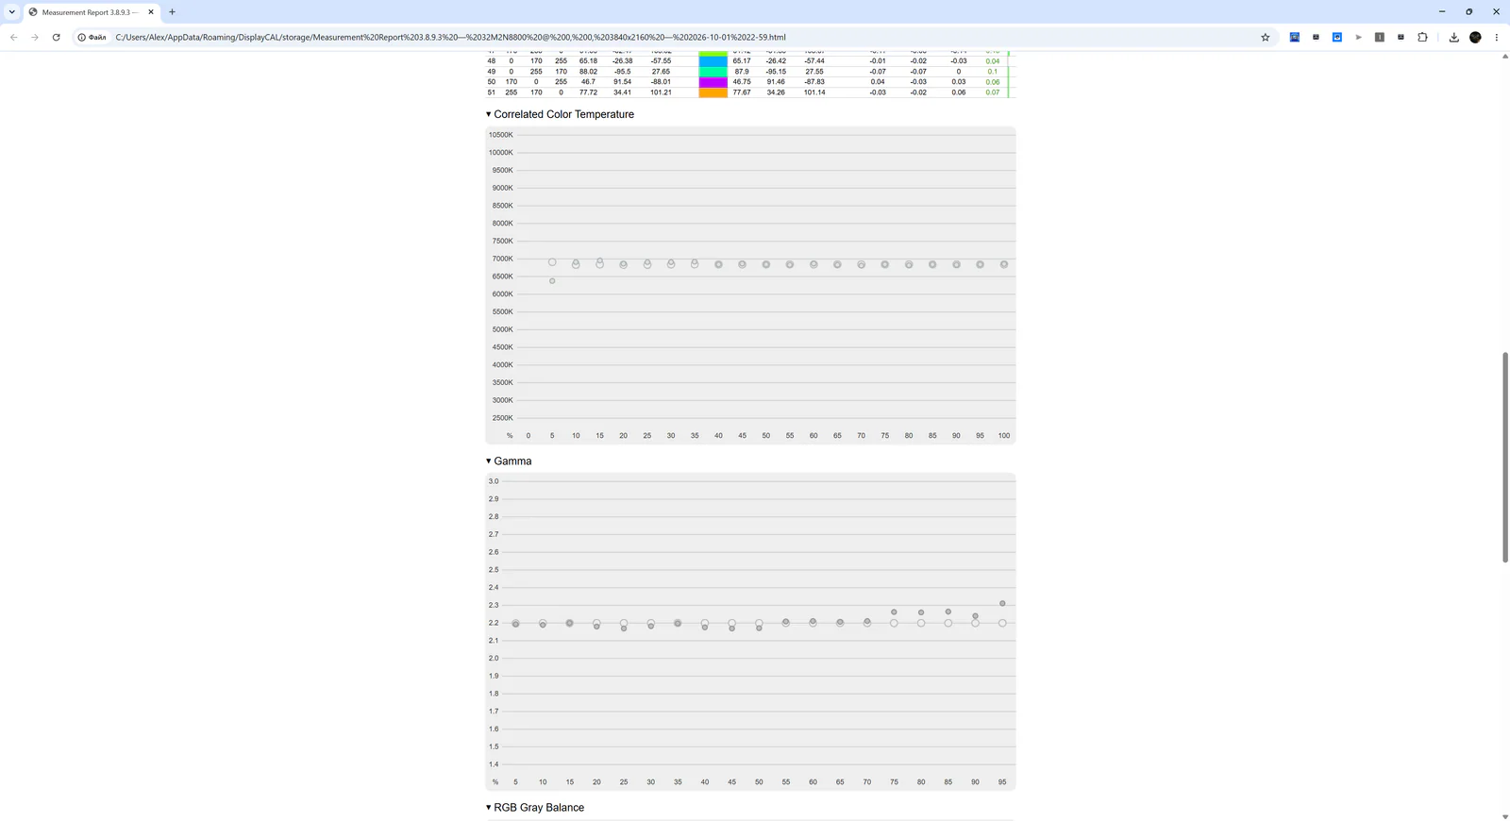This screenshot has width=1510, height=821.
Task: Open the tab search dropdown arrow
Action: pyautogui.click(x=11, y=12)
